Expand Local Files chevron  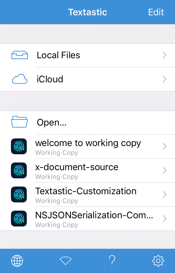tap(164, 55)
